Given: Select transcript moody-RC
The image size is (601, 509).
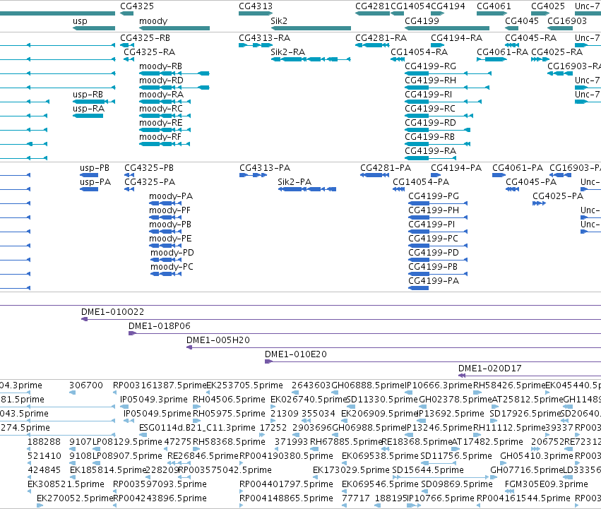Looking at the screenshot, I should (161, 109).
